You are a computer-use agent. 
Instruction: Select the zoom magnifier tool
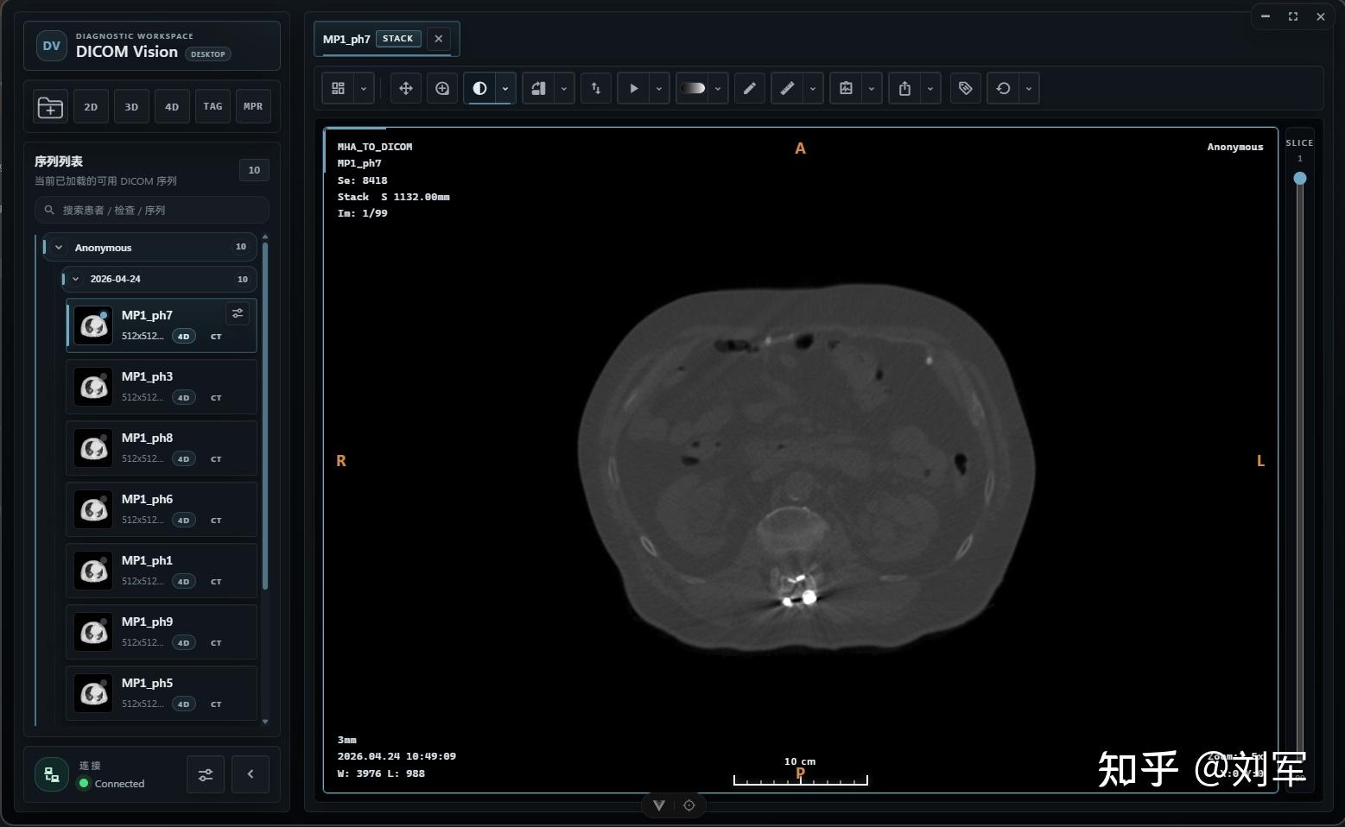[442, 88]
